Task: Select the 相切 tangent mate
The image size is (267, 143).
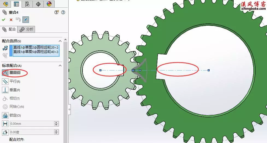Action: [x=11, y=98]
